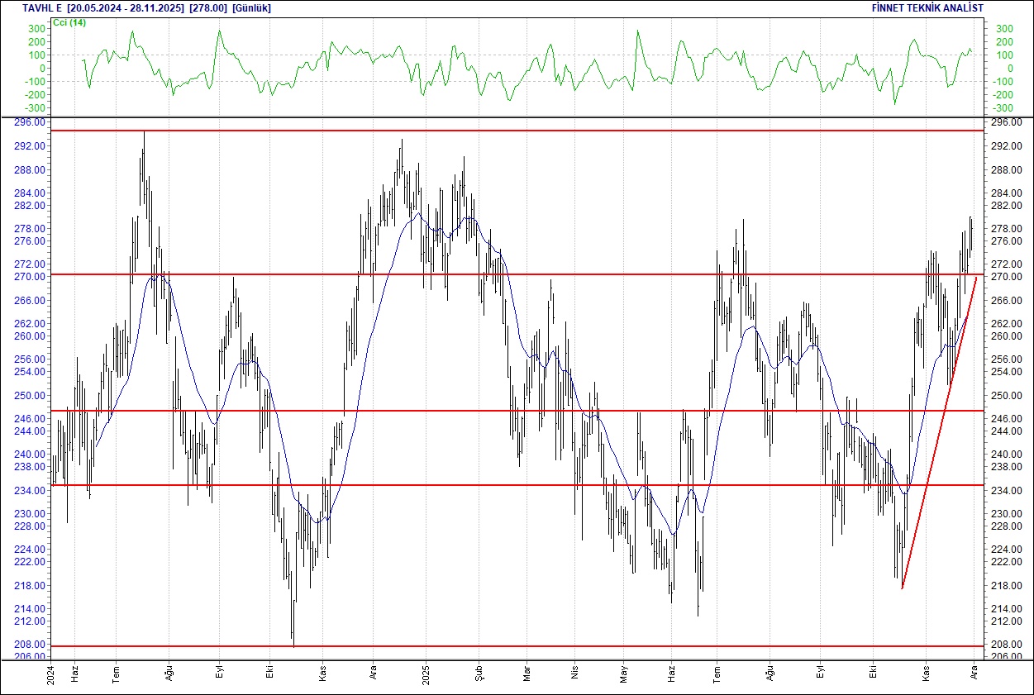
Task: Select the Mar month marker on time axis
Action: [526, 674]
